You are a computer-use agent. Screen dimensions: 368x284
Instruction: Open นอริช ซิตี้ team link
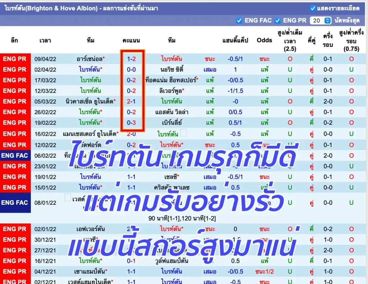[x=171, y=69]
